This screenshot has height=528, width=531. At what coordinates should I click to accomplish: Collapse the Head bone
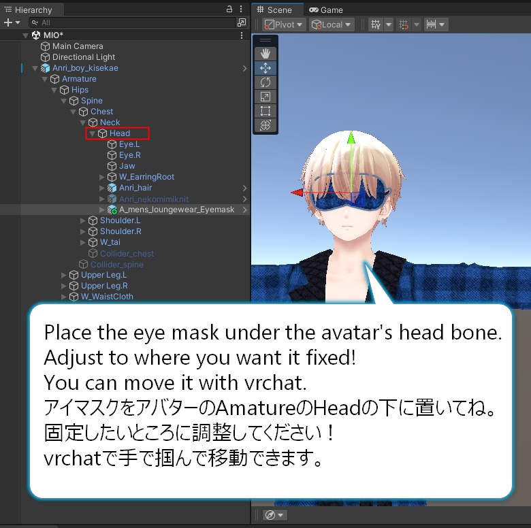(92, 133)
